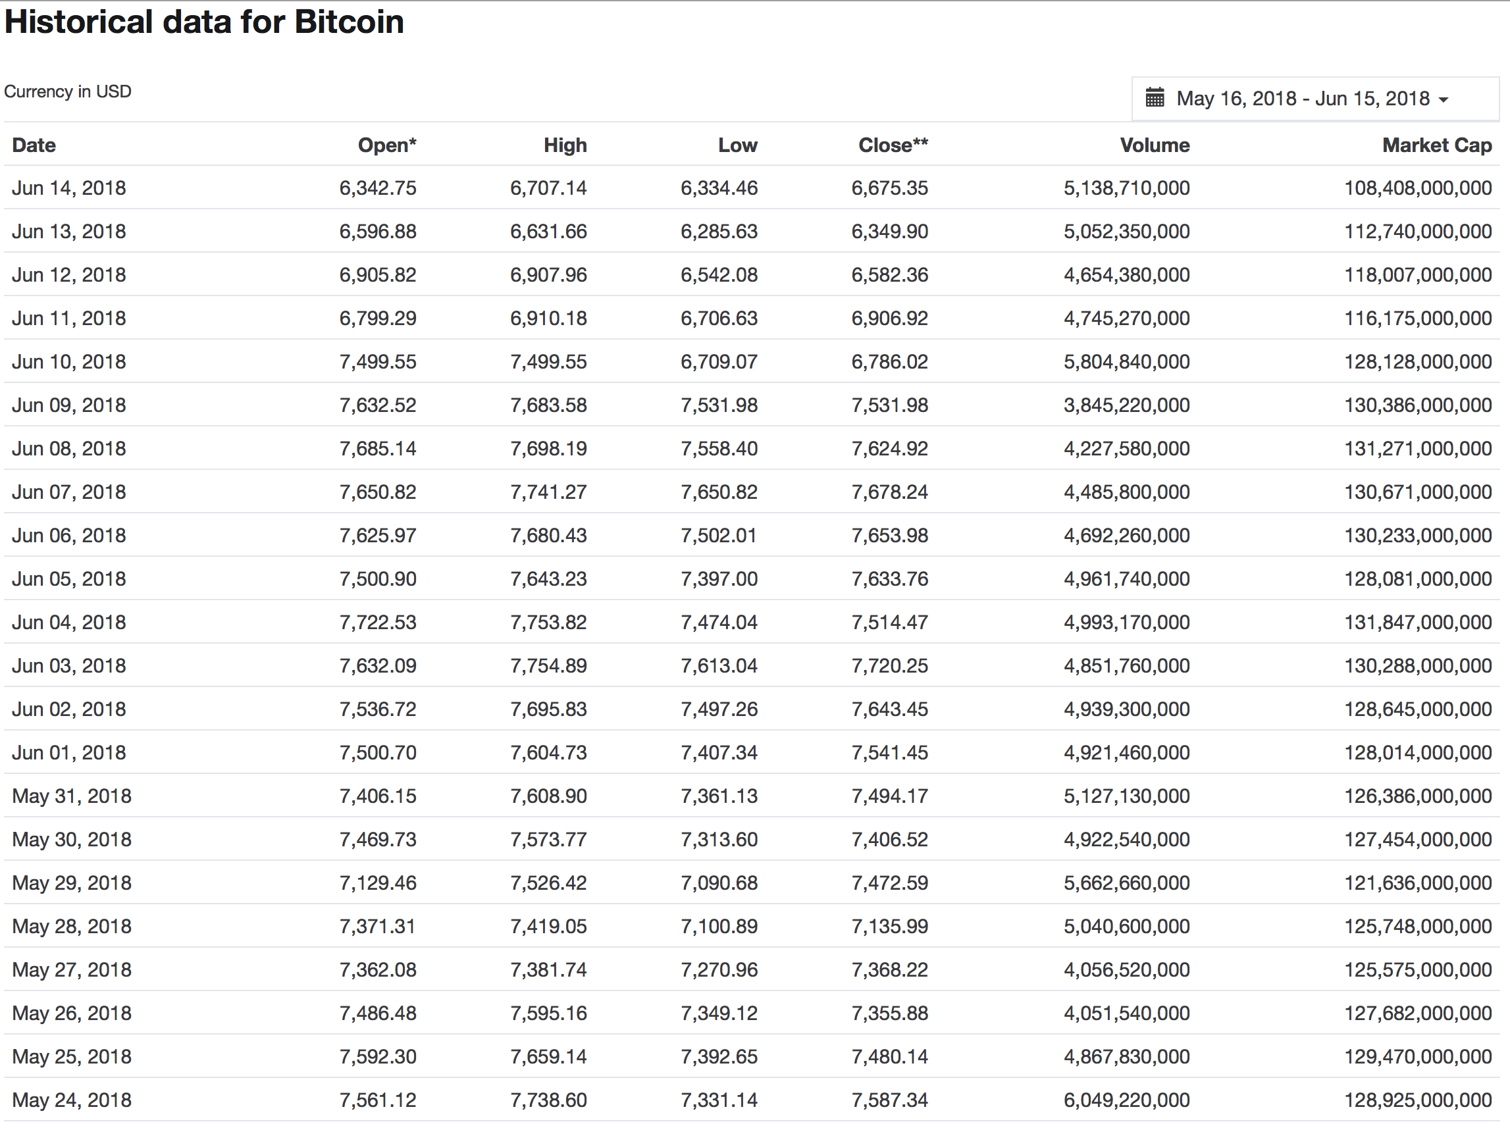Image resolution: width=1510 pixels, height=1128 pixels.
Task: Select the May 29, 2018 date cell
Action: [72, 883]
